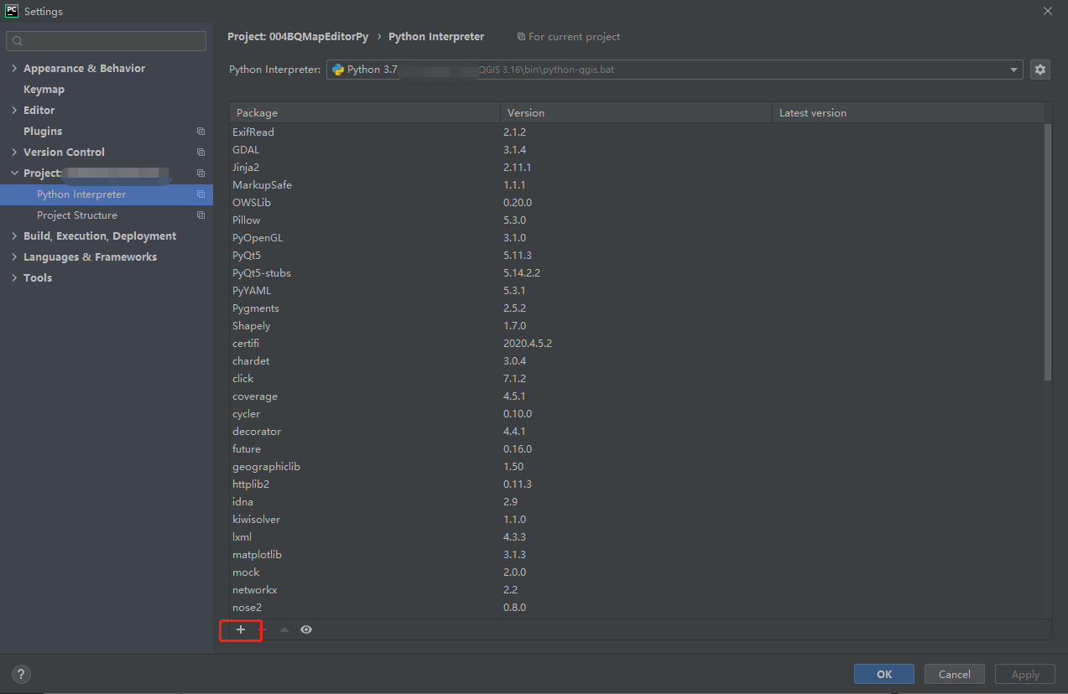Expand the Tools section

click(14, 278)
